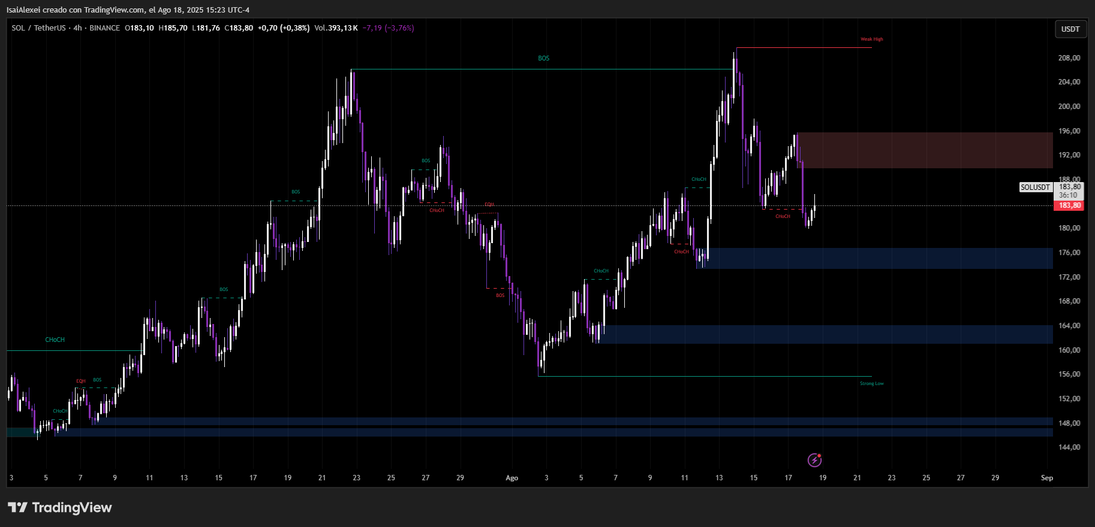Screen dimensions: 1095x527
Task: Click the red 183,80 current price label
Action: (1069, 205)
